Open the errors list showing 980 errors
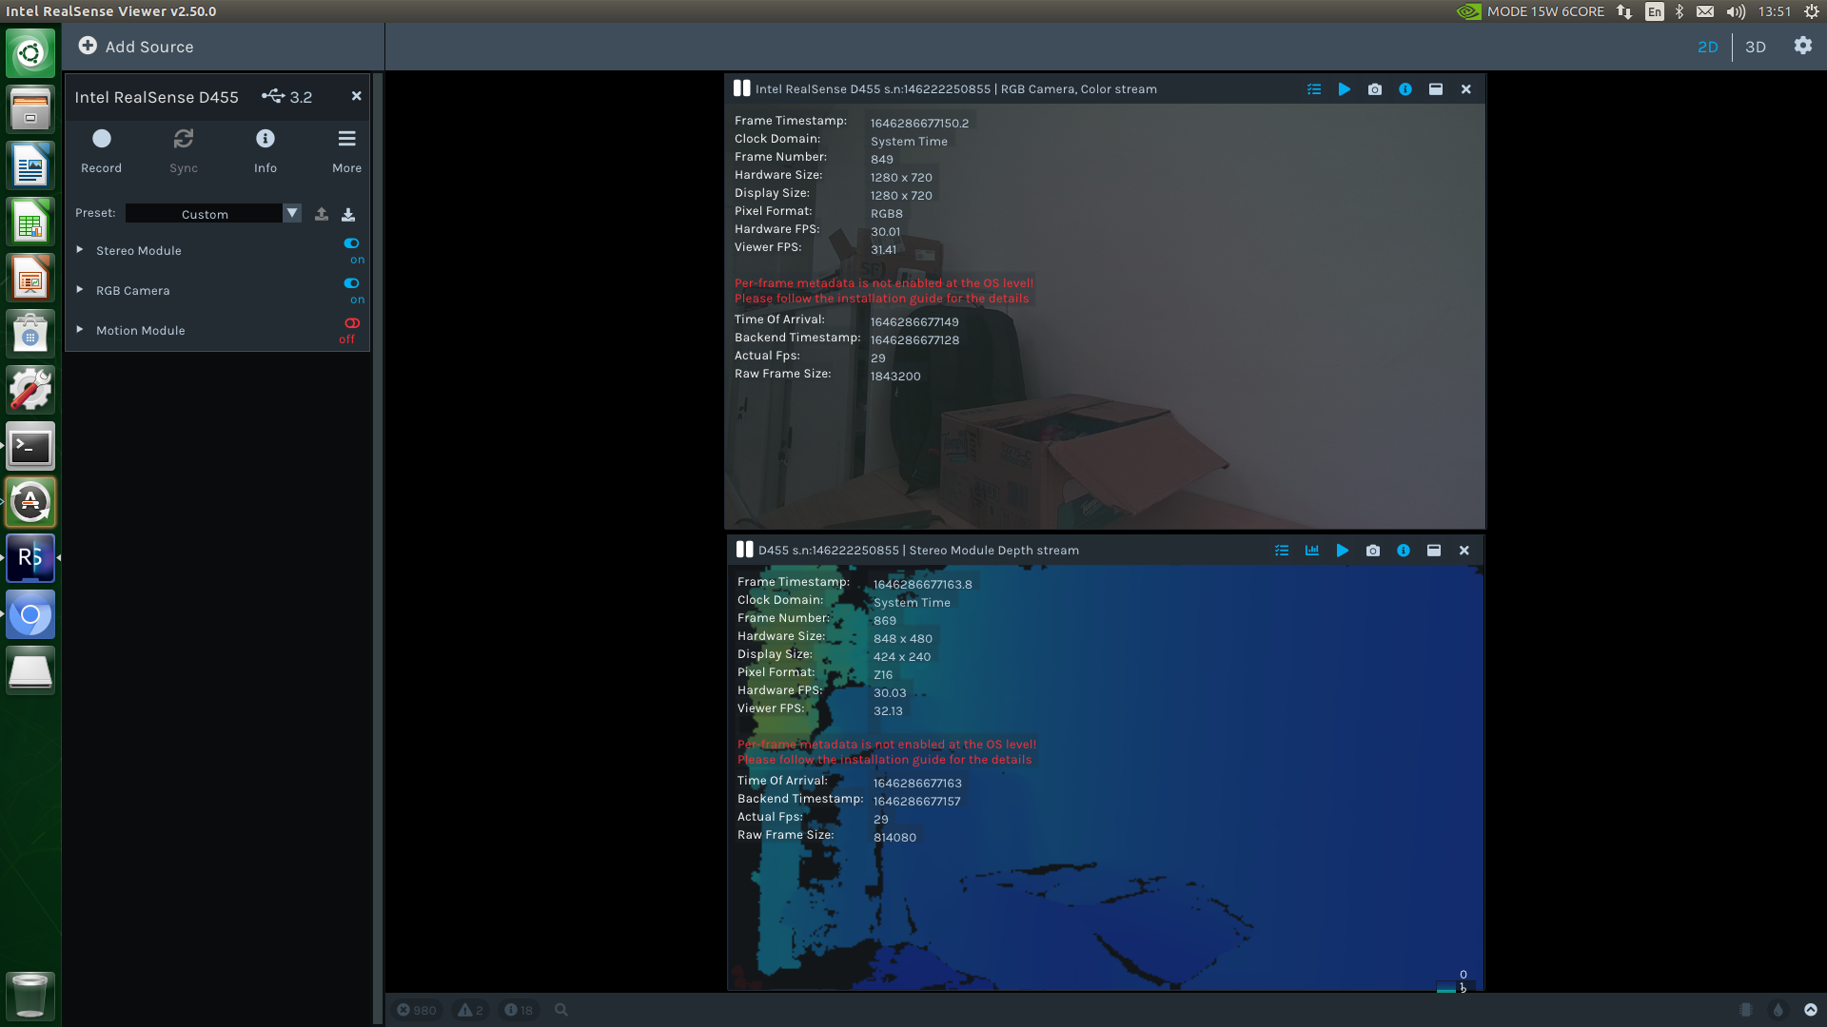The width and height of the screenshot is (1827, 1027). [x=417, y=1010]
